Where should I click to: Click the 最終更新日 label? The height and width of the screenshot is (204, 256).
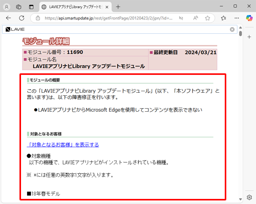point(165,52)
